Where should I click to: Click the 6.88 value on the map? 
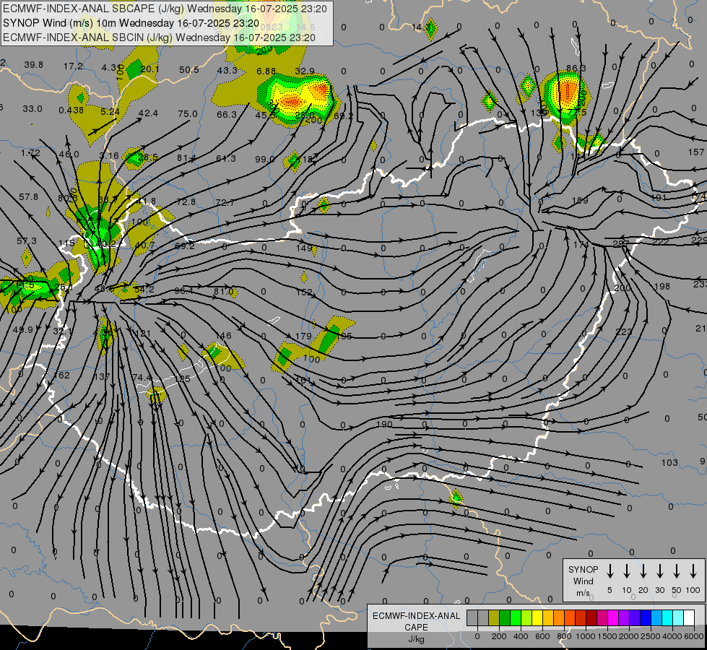[x=266, y=71]
